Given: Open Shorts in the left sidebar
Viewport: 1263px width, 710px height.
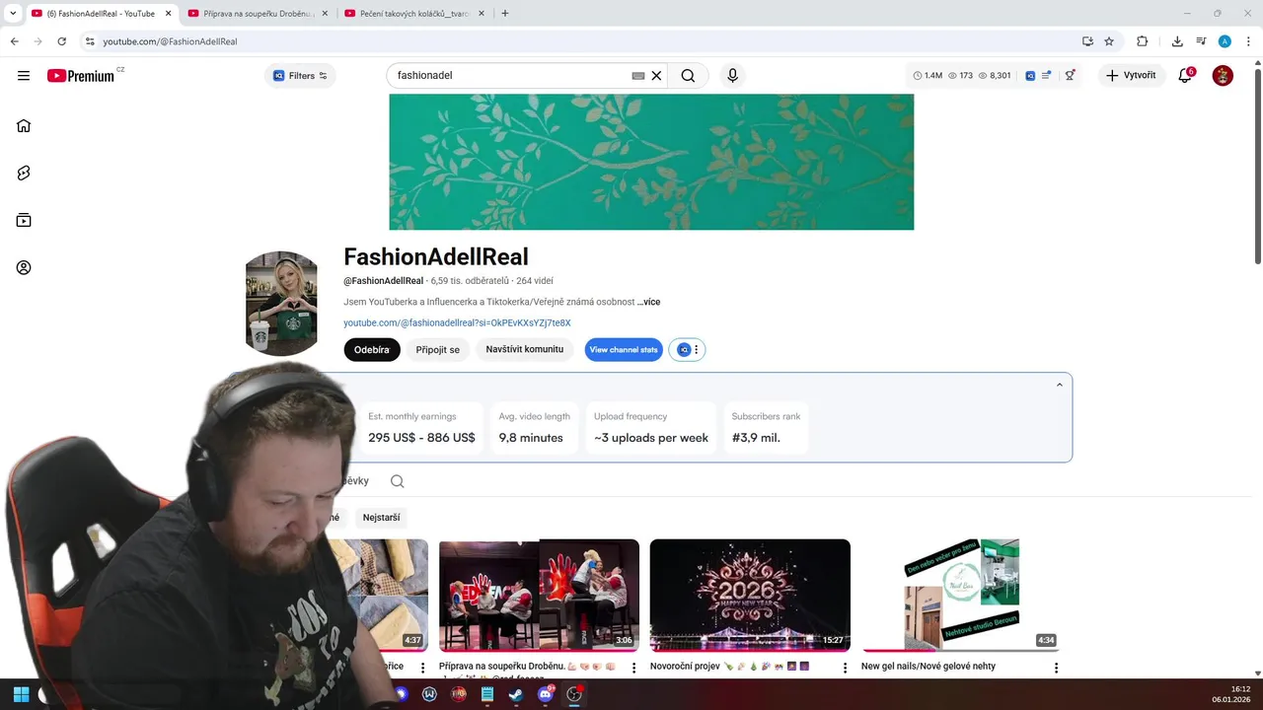Looking at the screenshot, I should 24,173.
